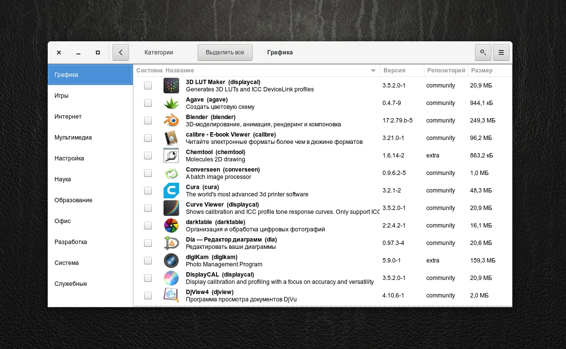Tick the Agave package checkbox
566x349 pixels.
tap(148, 103)
